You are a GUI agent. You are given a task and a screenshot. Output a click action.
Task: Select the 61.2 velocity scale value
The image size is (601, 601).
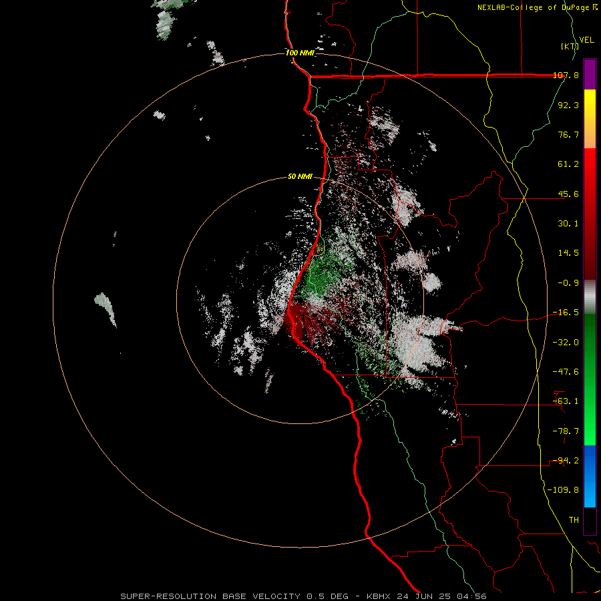tap(568, 164)
